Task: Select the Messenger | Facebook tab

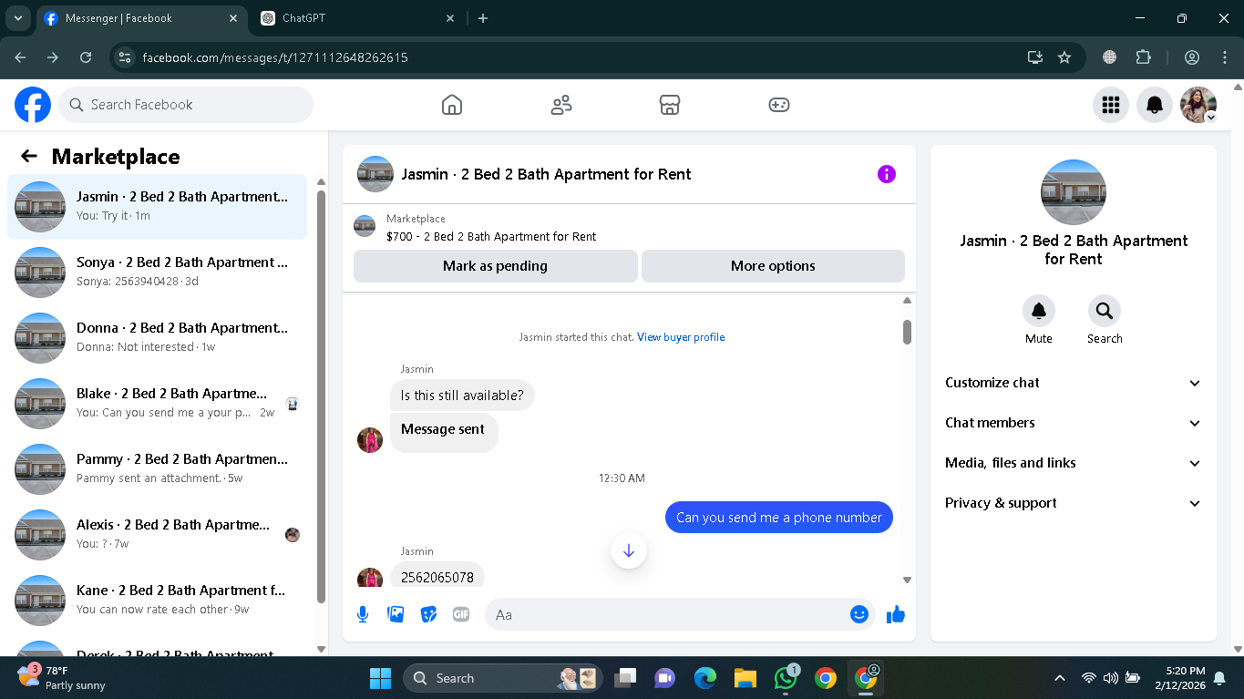Action: [x=141, y=18]
